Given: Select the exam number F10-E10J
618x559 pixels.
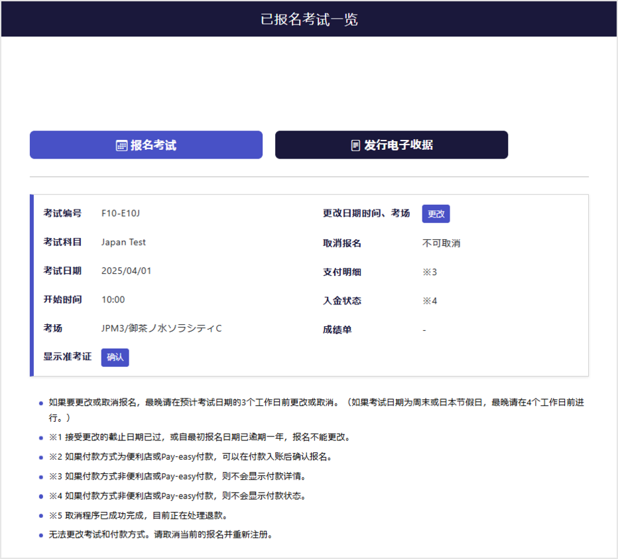Looking at the screenshot, I should [121, 214].
